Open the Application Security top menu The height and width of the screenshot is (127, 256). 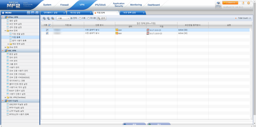(119, 5)
